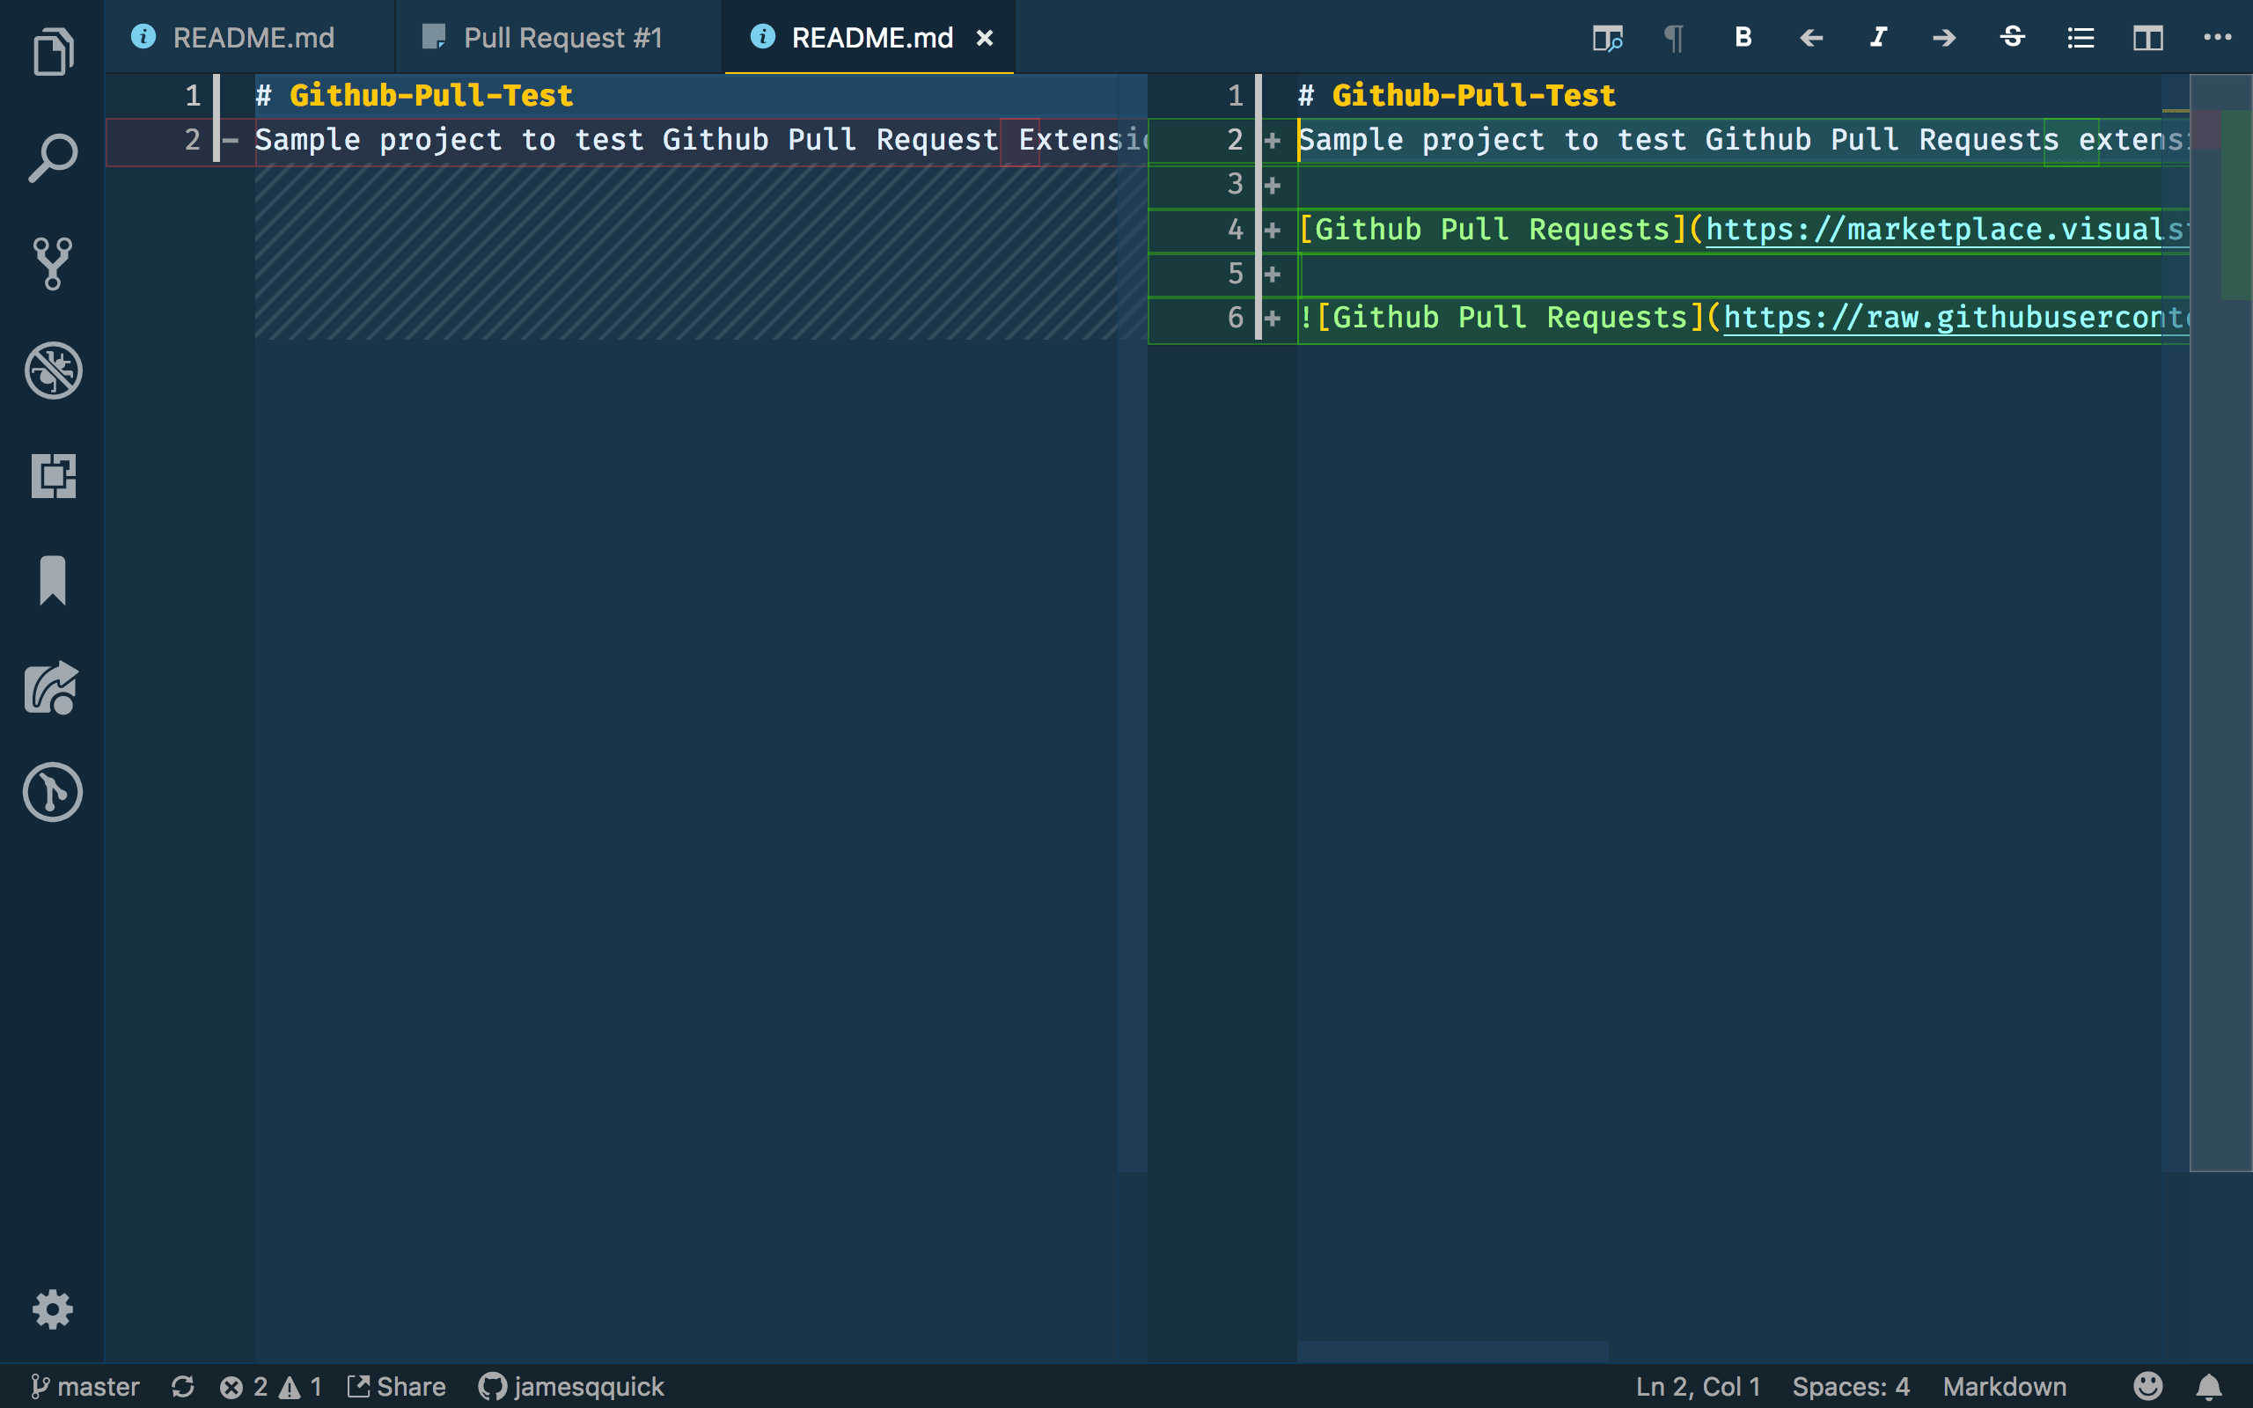Viewport: 2253px width, 1408px height.
Task: Switch to the Pull Request #1 tab
Action: 559,37
